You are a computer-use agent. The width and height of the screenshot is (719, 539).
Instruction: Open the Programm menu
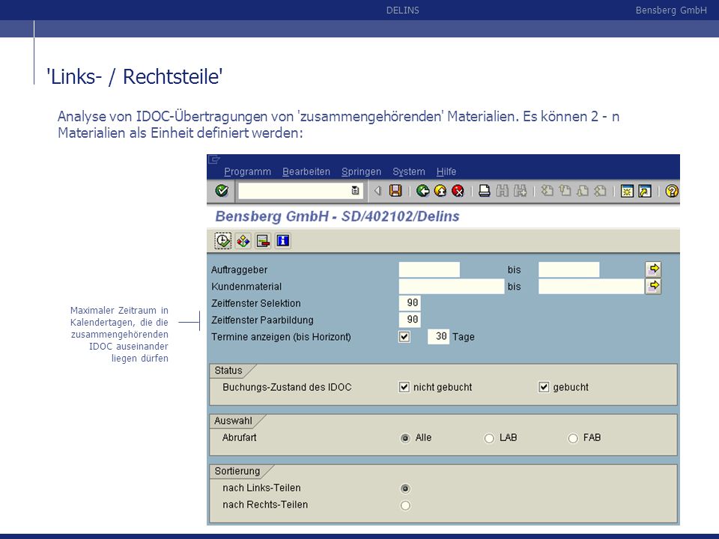248,171
